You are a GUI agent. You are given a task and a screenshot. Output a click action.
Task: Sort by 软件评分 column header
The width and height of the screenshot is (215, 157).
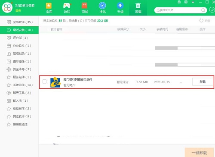click(x=123, y=29)
